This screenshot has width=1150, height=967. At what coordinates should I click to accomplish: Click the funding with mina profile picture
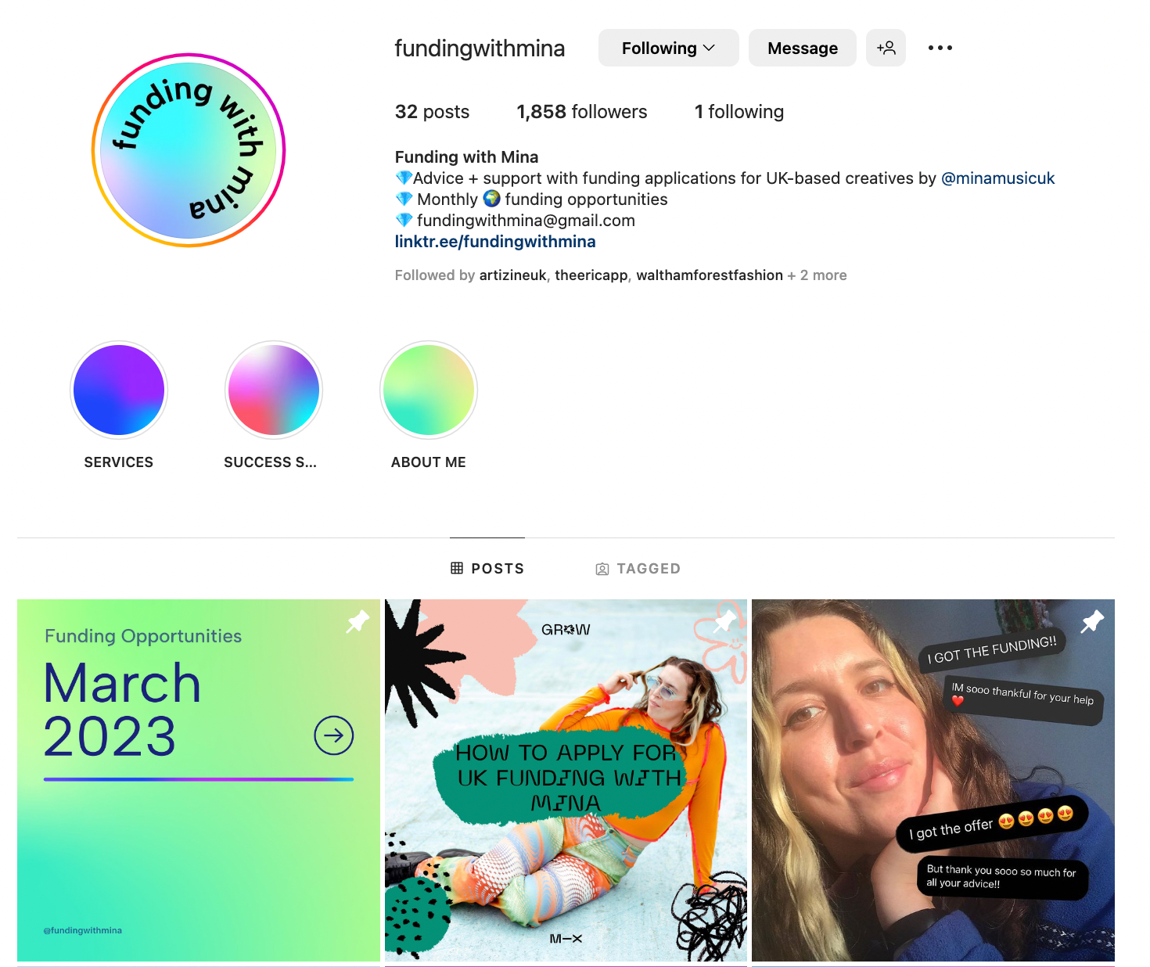pos(189,150)
